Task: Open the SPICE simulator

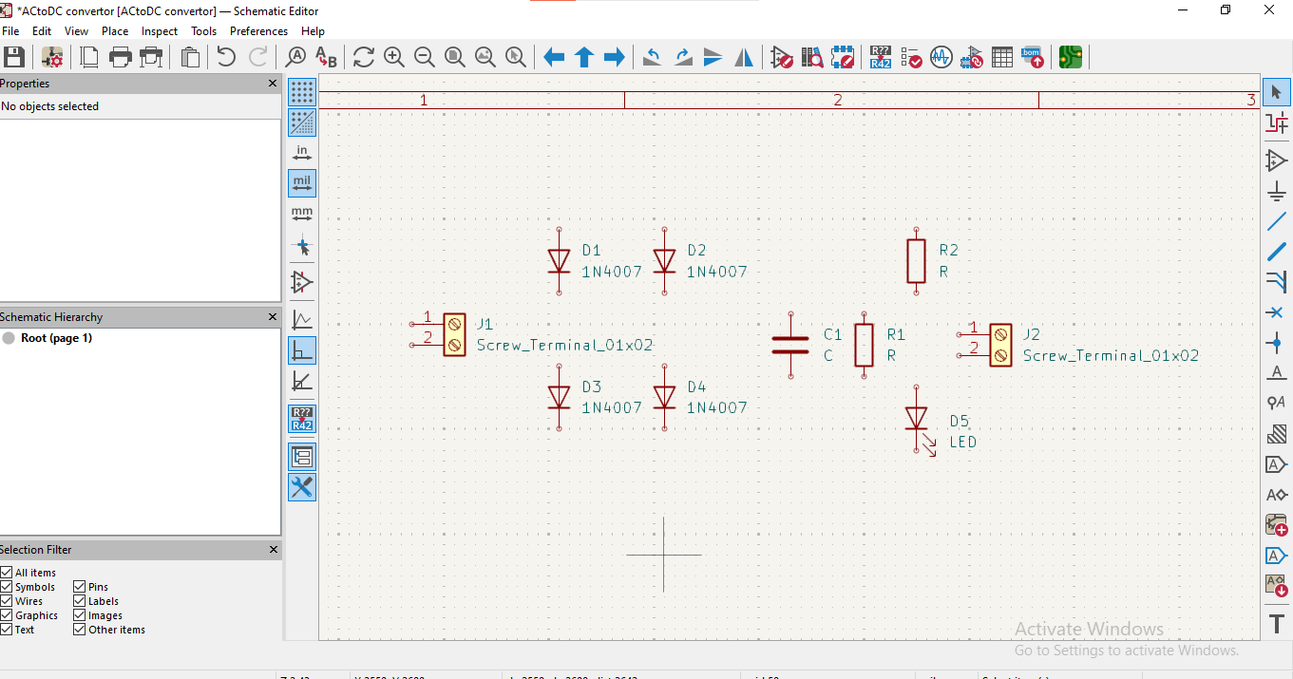Action: (941, 57)
